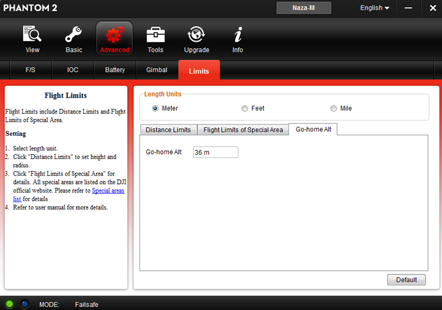
Task: Click the Naza-M button
Action: [303, 8]
